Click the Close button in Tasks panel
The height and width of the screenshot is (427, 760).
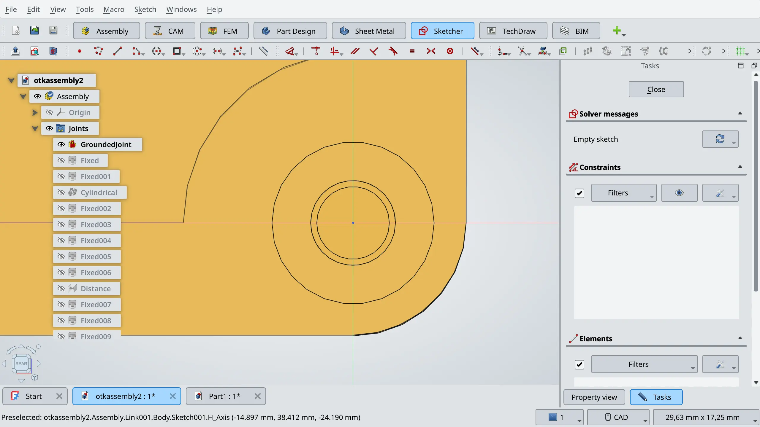(656, 89)
